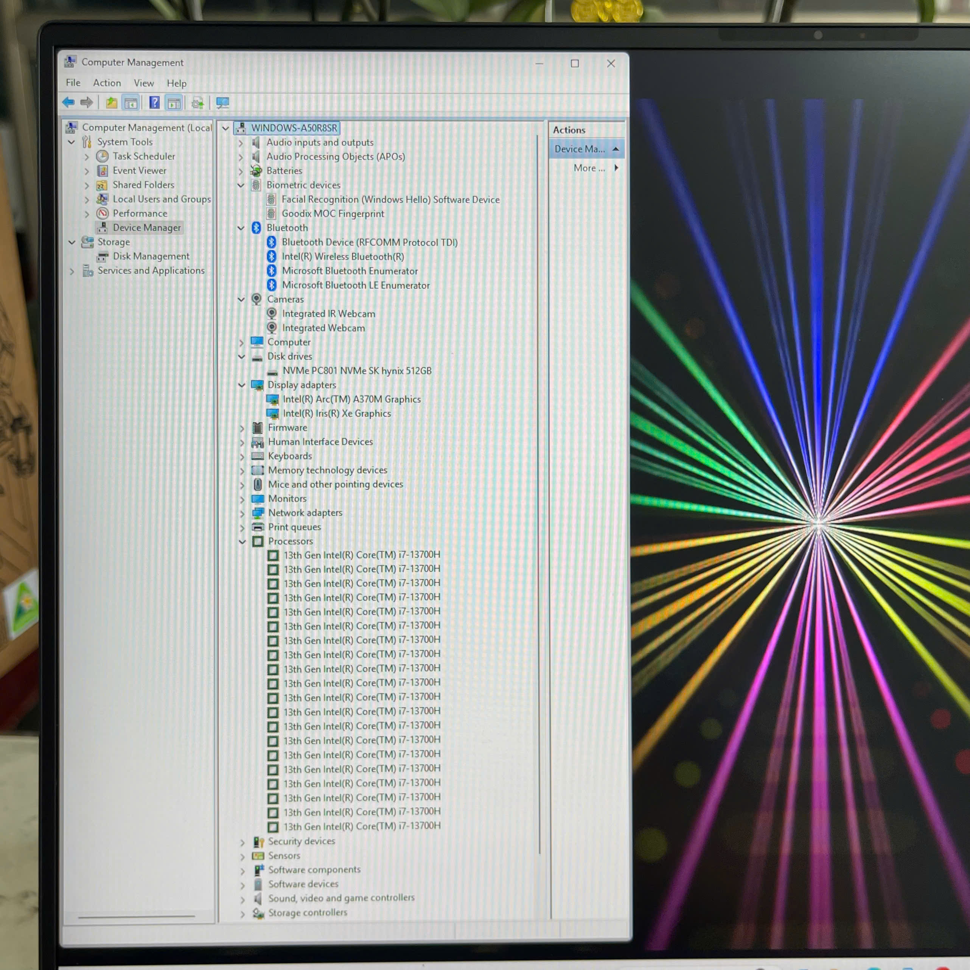The image size is (970, 970).
Task: Click the left pane horizontal scrollbar
Action: pyautogui.click(x=137, y=916)
